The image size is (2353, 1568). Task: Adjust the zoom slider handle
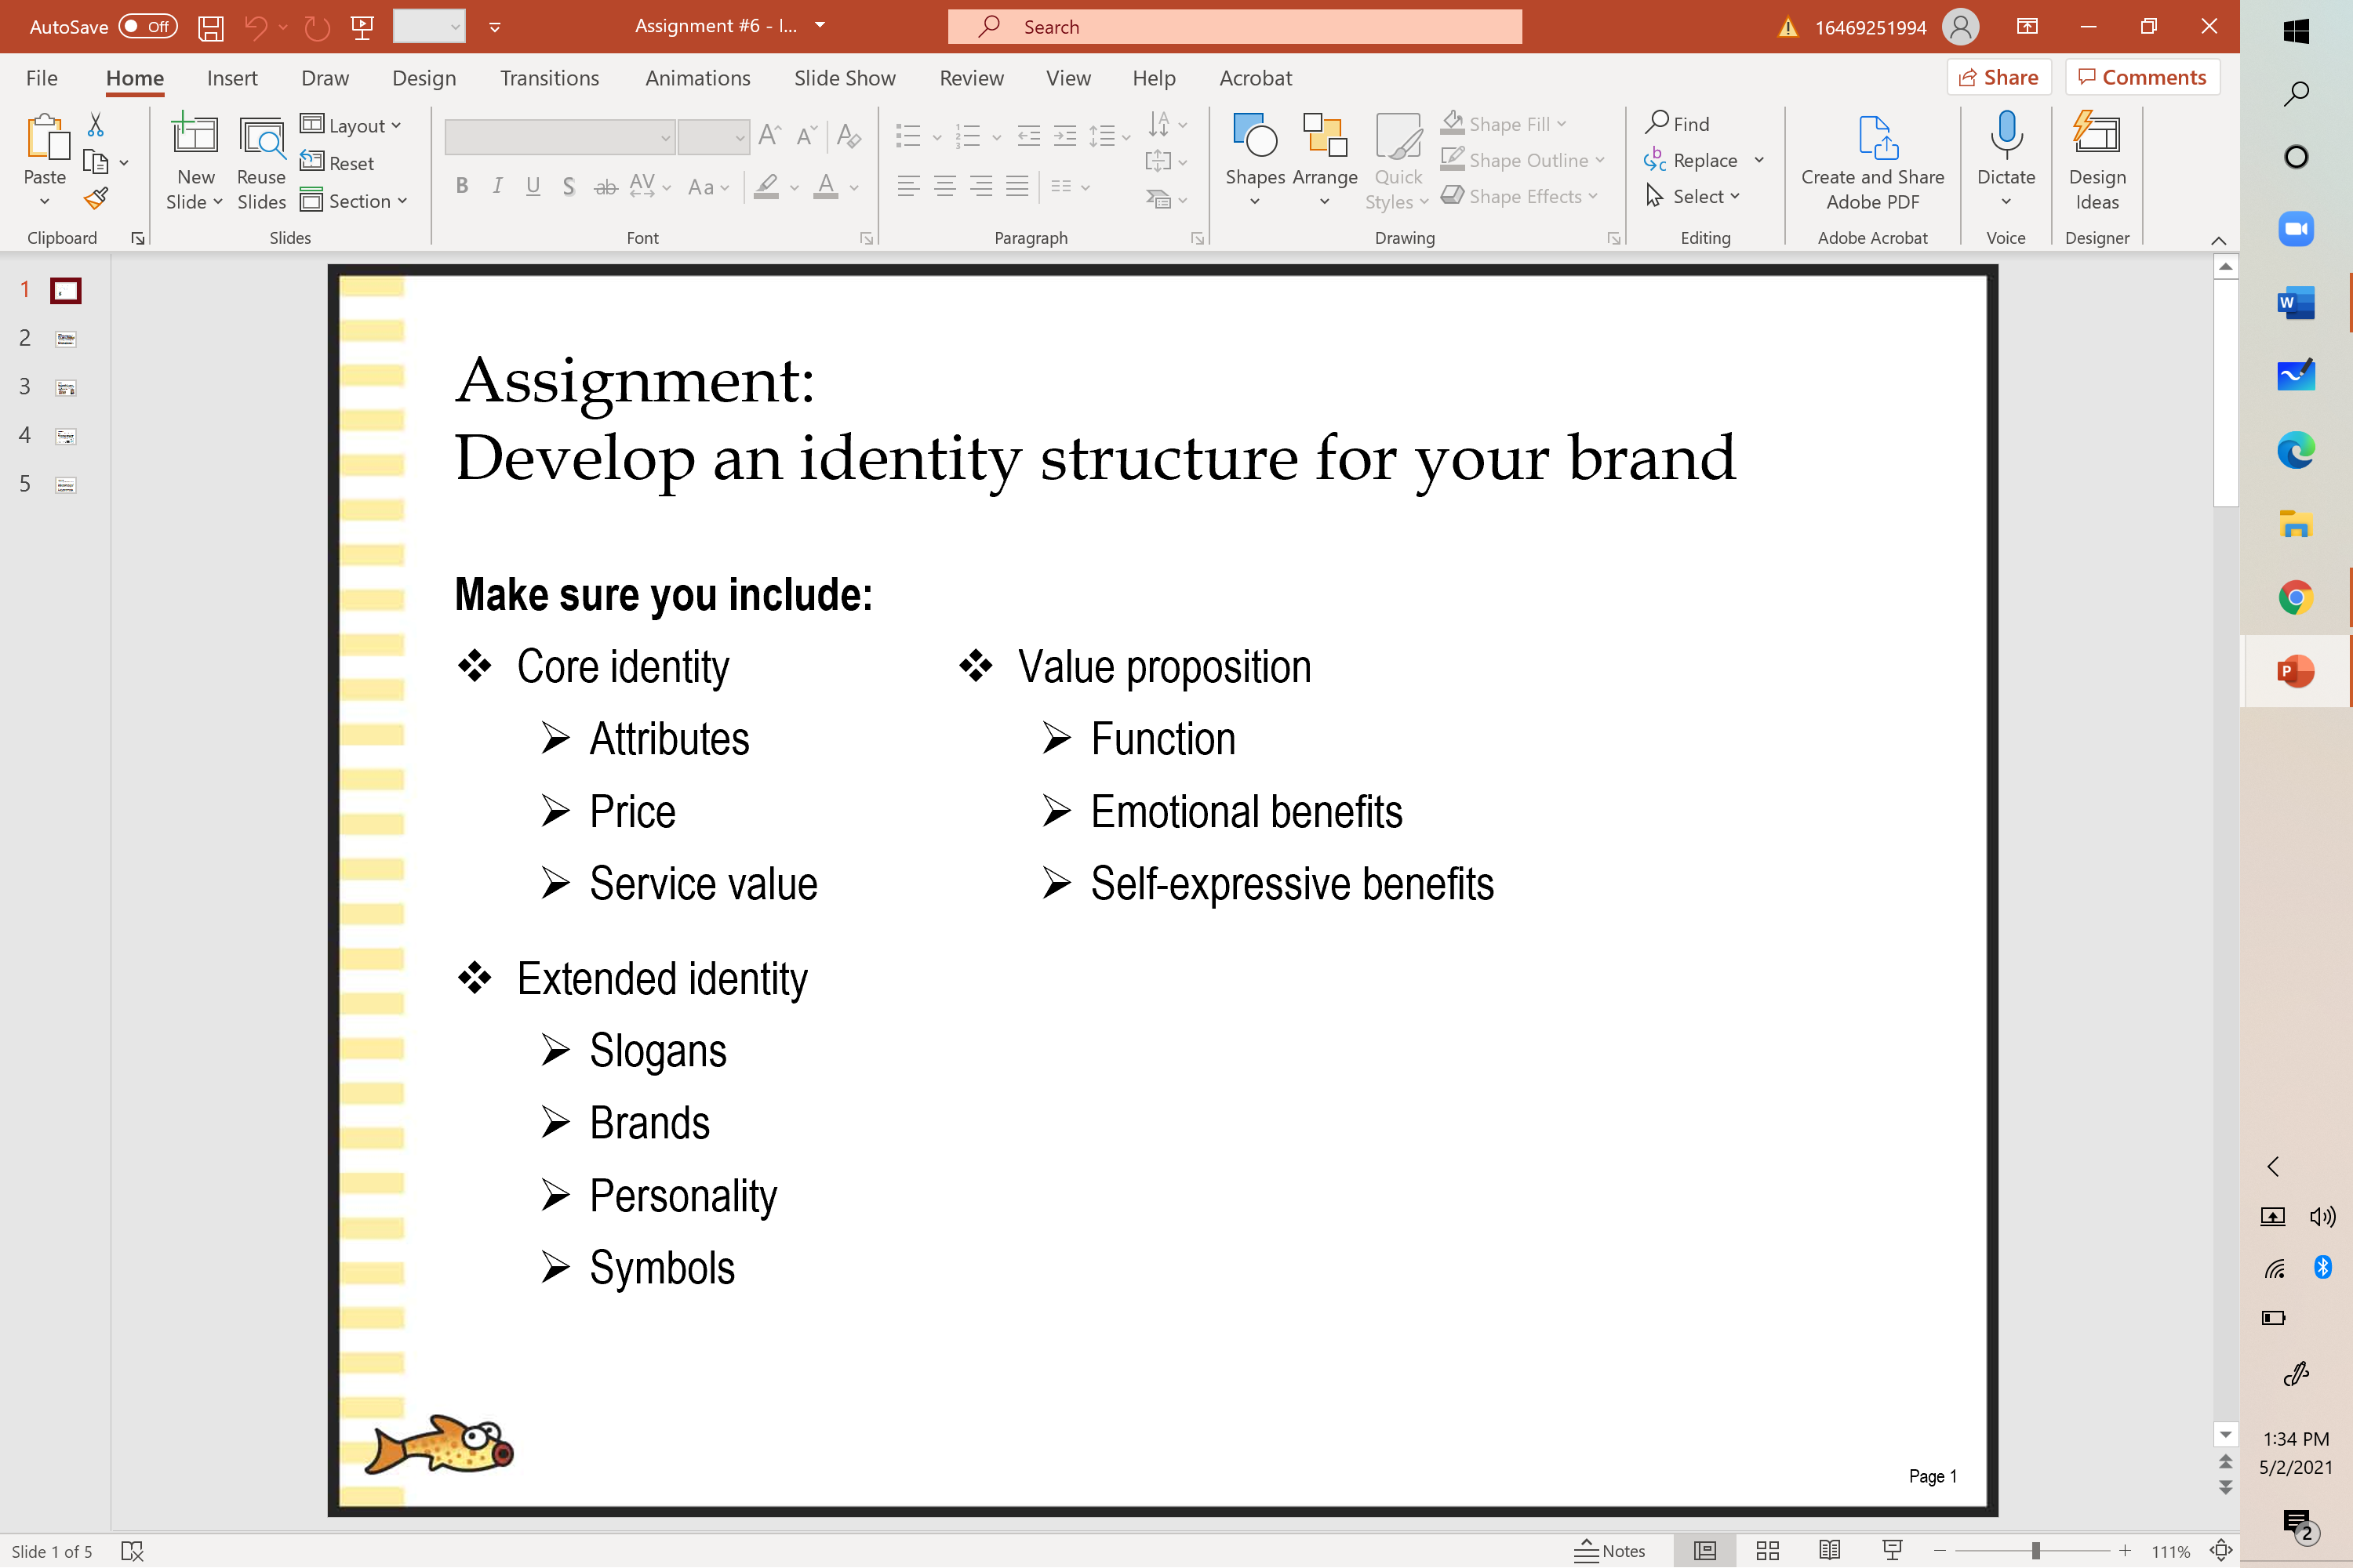(x=2035, y=1551)
